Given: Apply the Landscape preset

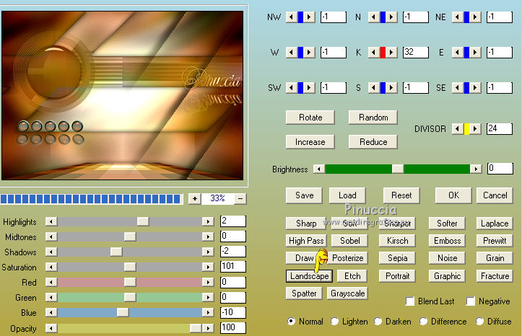Looking at the screenshot, I should (309, 276).
